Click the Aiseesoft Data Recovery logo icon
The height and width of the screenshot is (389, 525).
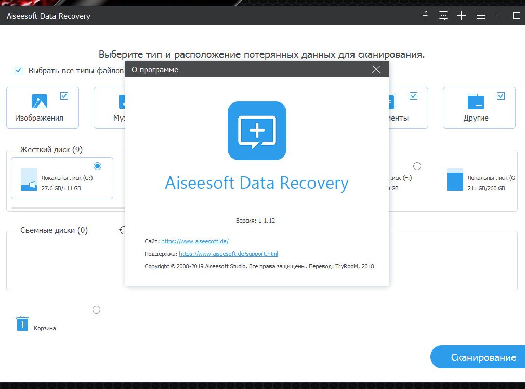[x=257, y=131]
